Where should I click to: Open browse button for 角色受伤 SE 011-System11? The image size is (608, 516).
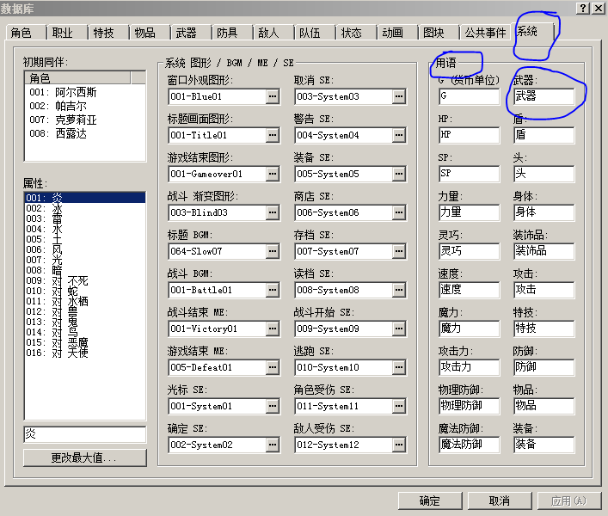399,406
